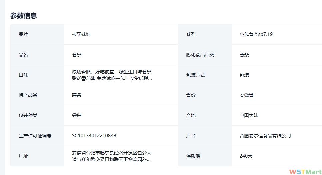Click the 厂名 label cell
Screen dimensions: 322x175
pos(191,136)
